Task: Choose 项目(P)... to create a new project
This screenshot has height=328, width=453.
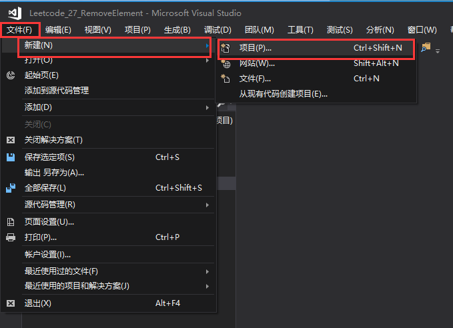Action: (x=316, y=48)
